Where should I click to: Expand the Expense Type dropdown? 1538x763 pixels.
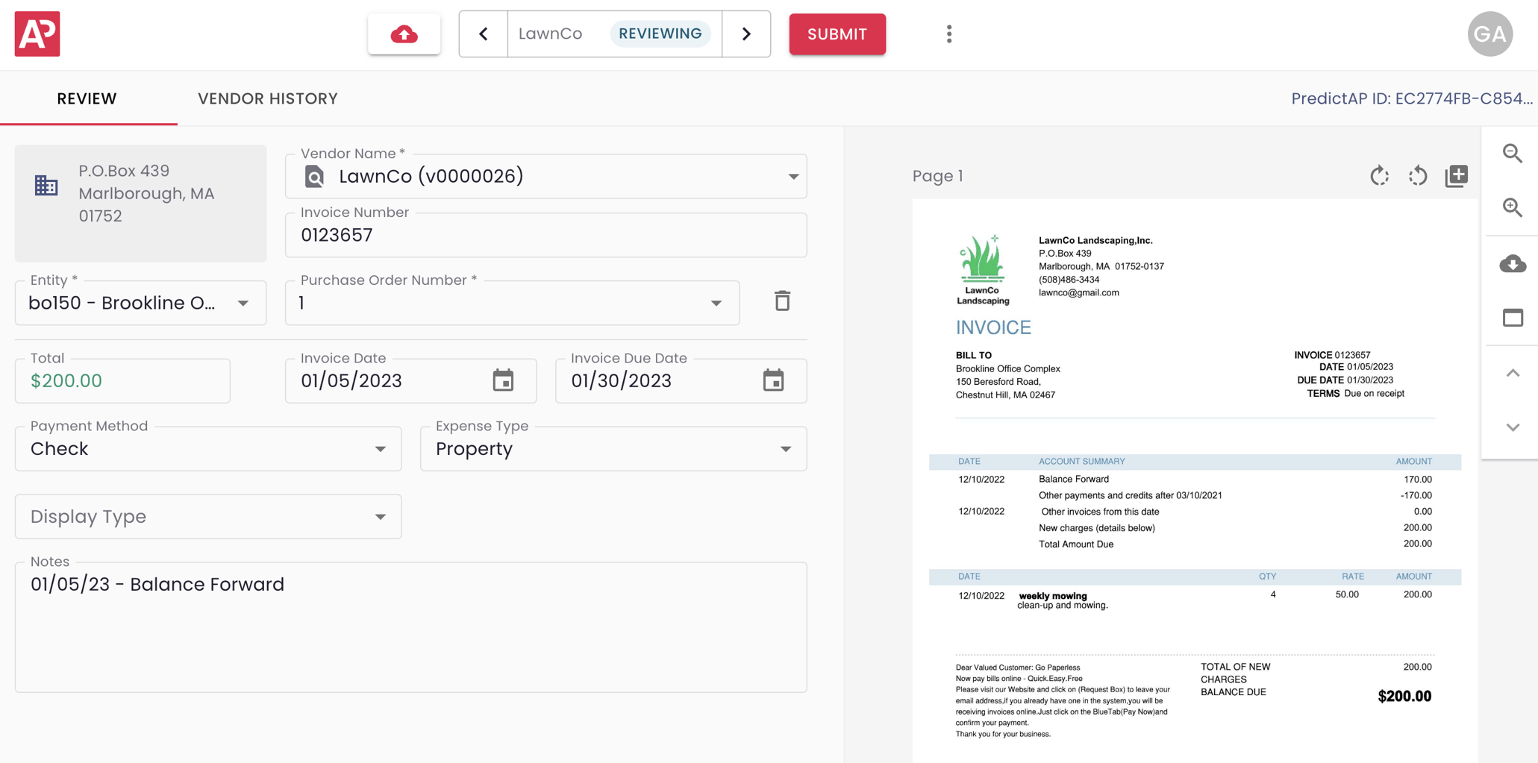tap(785, 449)
